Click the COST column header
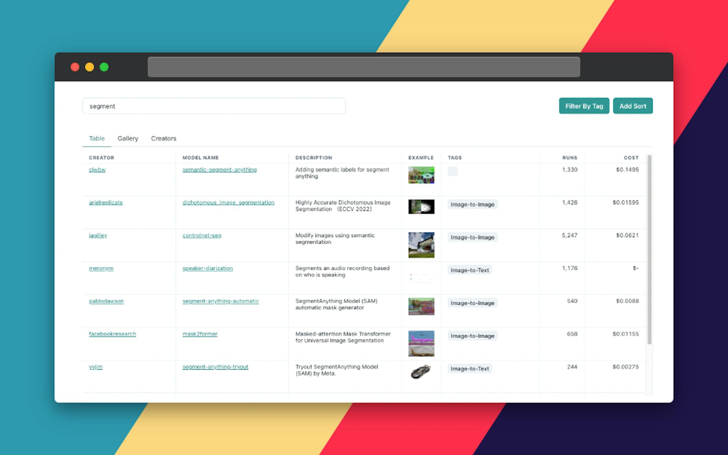This screenshot has height=455, width=728. 631,157
